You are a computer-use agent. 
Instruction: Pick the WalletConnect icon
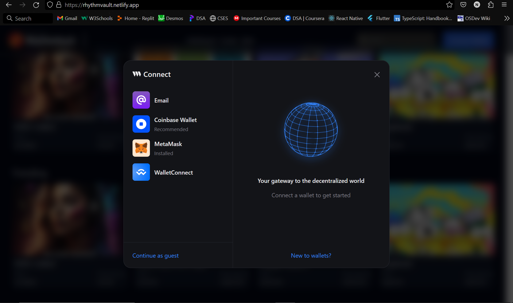[x=141, y=172]
